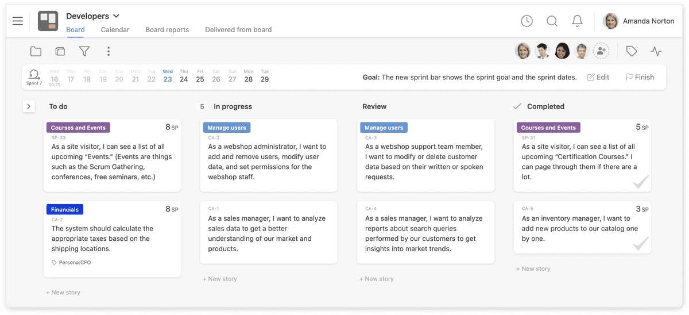Click the folder icon in the board toolbar
Viewport: 689px width, 315px height.
[x=36, y=52]
